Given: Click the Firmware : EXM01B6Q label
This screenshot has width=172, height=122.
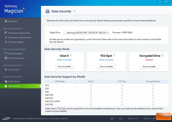Looking at the screenshot, I should click(122, 32).
